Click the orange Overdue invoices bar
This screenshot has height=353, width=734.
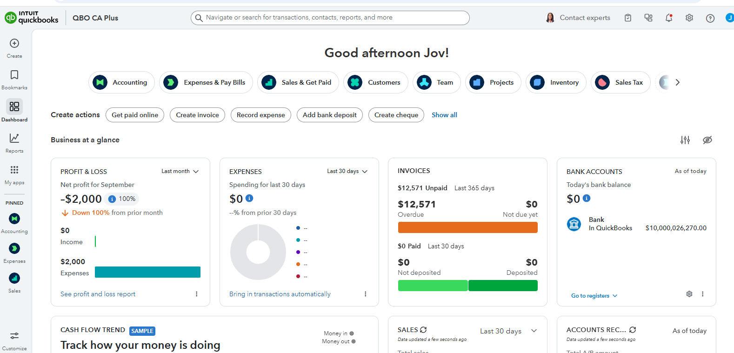[467, 227]
